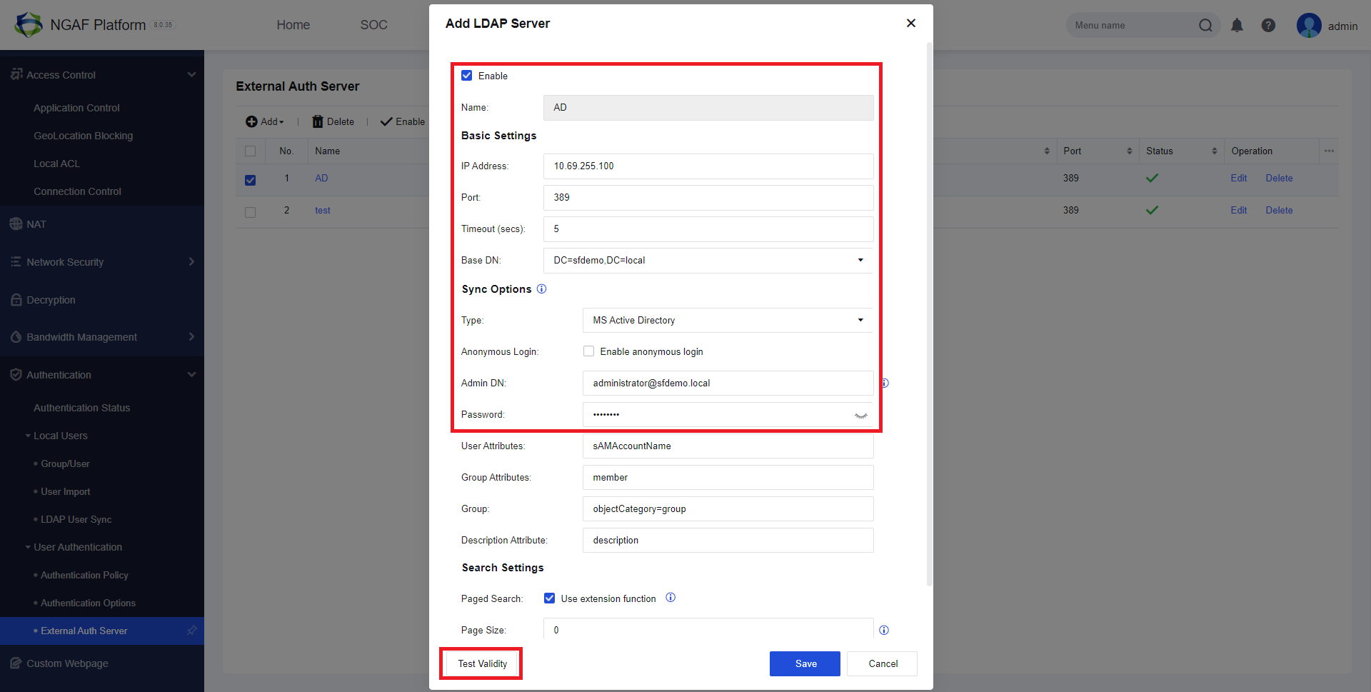Viewport: 1371px width, 692px height.
Task: Open the help question mark icon
Action: [1268, 26]
